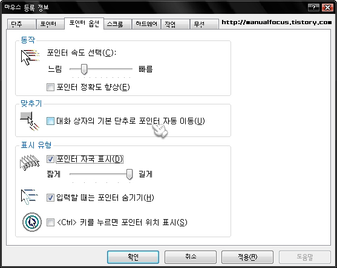Click the 도움말 button
This screenshot has width=337, height=268.
(x=305, y=257)
